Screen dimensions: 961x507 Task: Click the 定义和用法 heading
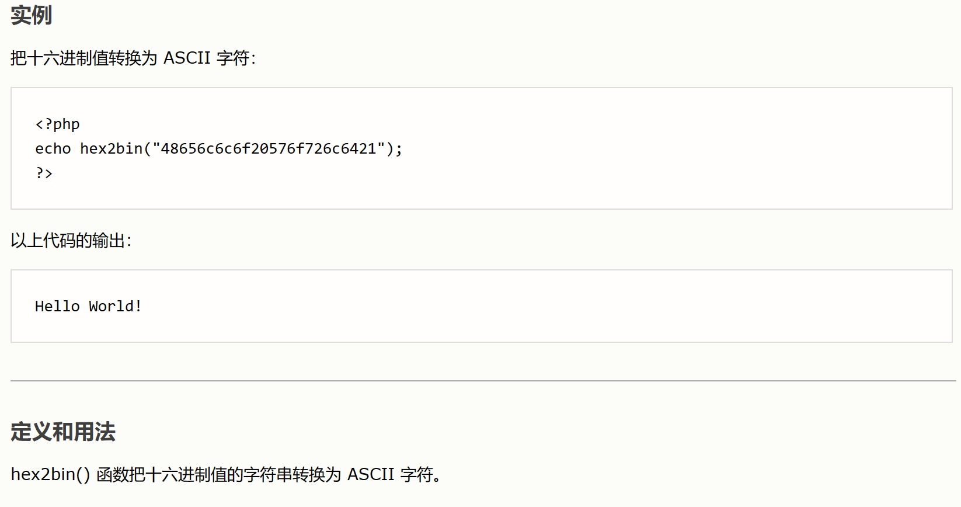[63, 432]
